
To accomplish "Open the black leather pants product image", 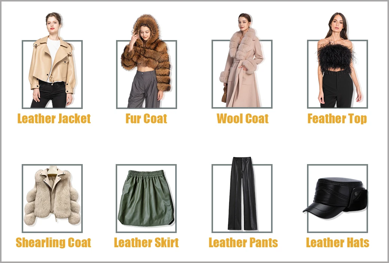I will pos(242,194).
